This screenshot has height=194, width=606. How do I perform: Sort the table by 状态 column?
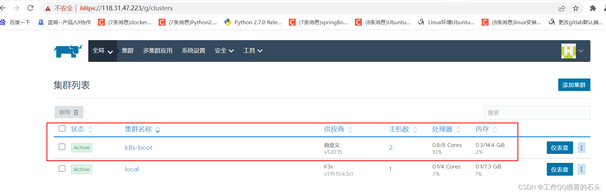coord(82,129)
